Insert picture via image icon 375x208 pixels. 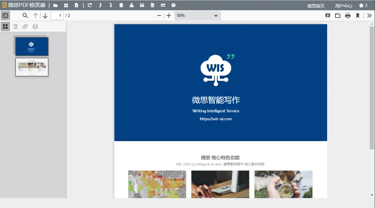pyautogui.click(x=163, y=5)
